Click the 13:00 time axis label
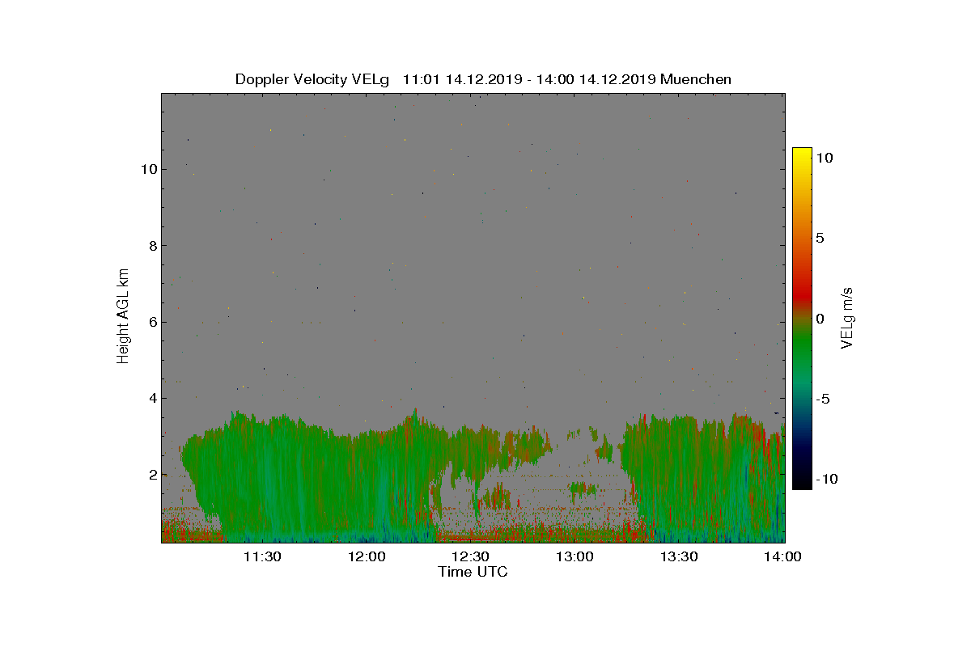Viewport: 971px width, 647px height. tap(575, 557)
